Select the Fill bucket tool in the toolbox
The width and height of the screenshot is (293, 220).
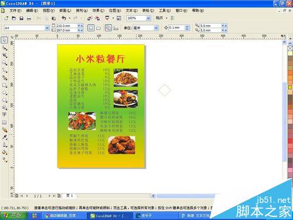(5, 153)
